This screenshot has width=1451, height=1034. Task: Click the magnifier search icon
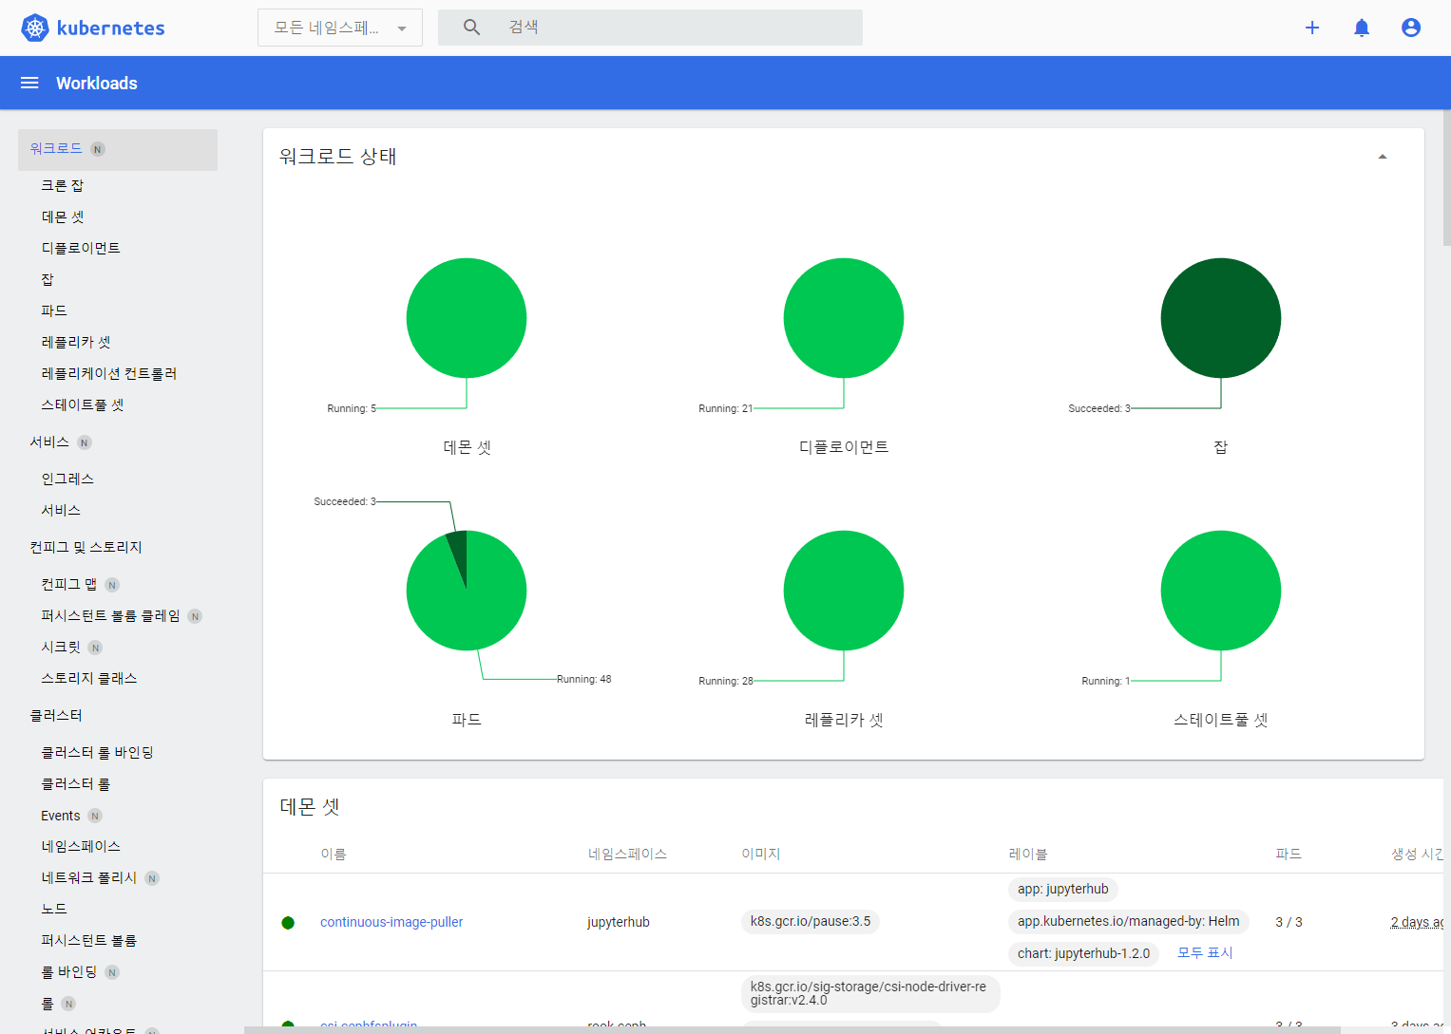(471, 28)
